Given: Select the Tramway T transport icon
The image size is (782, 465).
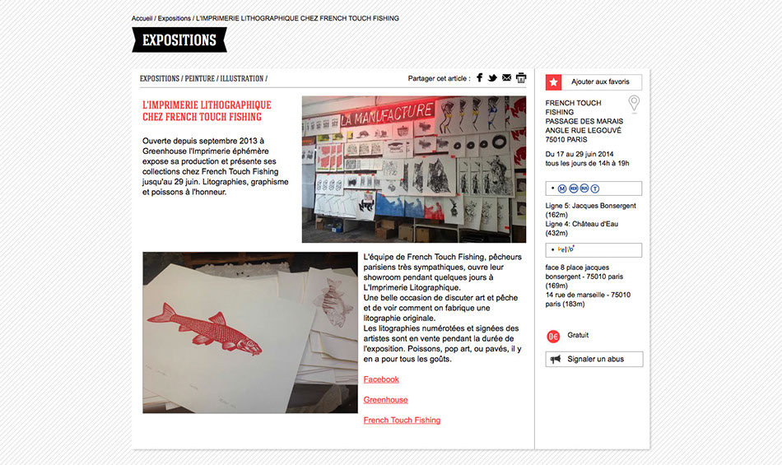Looking at the screenshot, I should coord(595,188).
